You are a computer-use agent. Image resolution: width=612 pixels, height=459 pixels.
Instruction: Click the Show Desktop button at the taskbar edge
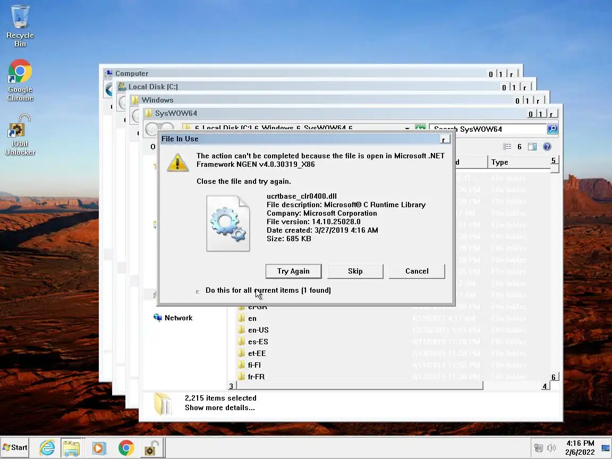point(606,448)
